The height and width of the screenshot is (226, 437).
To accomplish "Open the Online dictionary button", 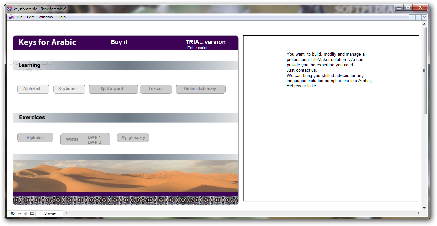I will point(200,89).
